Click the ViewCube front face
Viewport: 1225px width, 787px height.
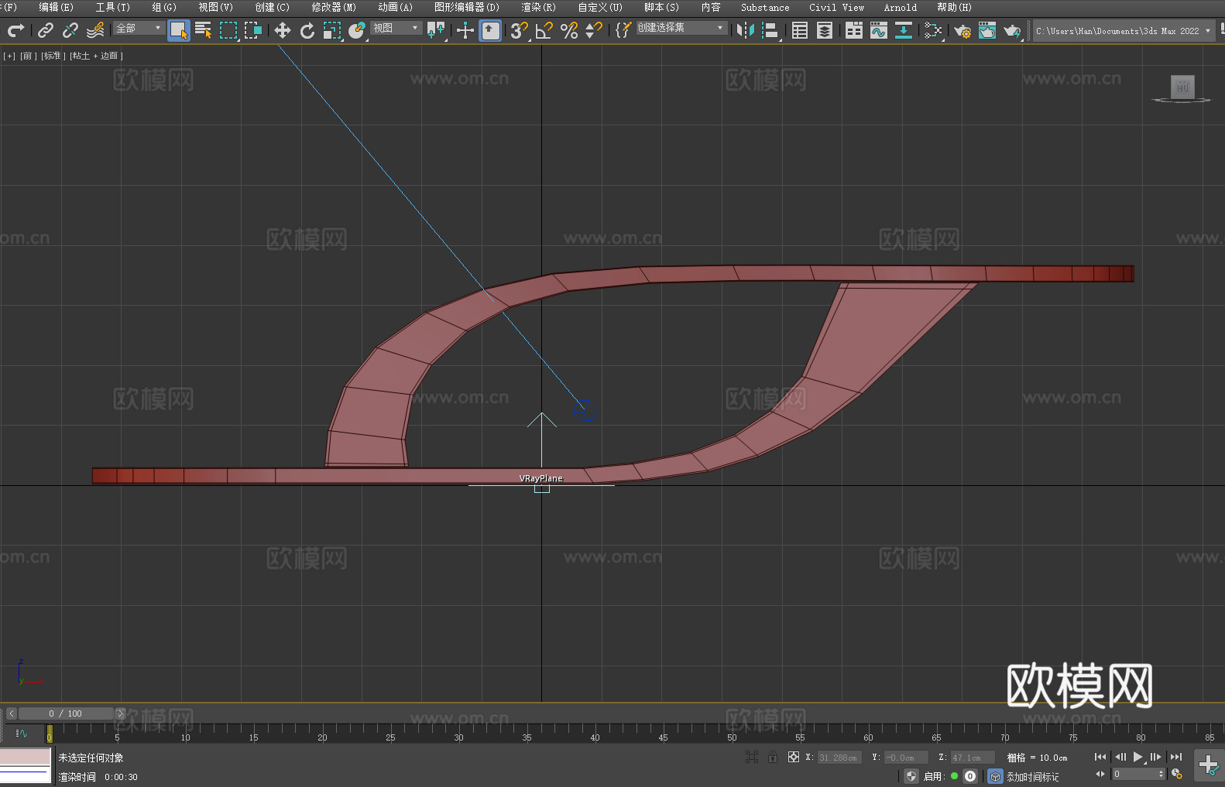coord(1182,87)
